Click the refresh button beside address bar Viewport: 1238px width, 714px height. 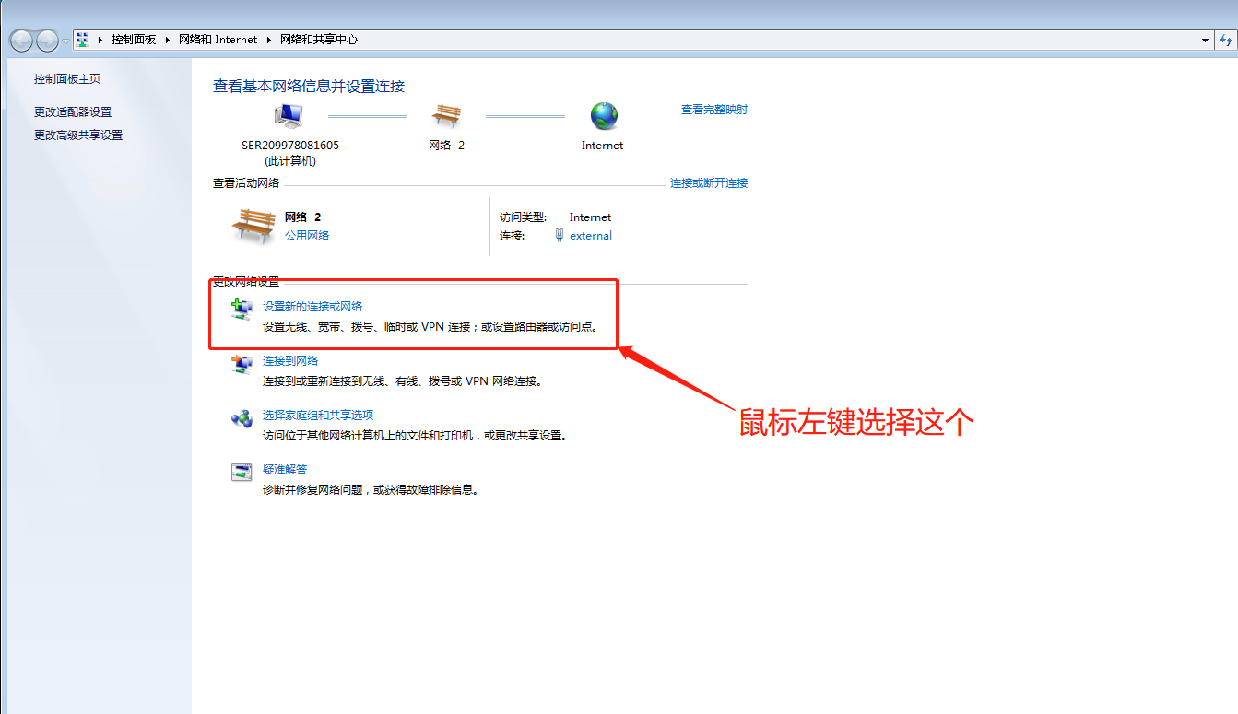point(1226,41)
